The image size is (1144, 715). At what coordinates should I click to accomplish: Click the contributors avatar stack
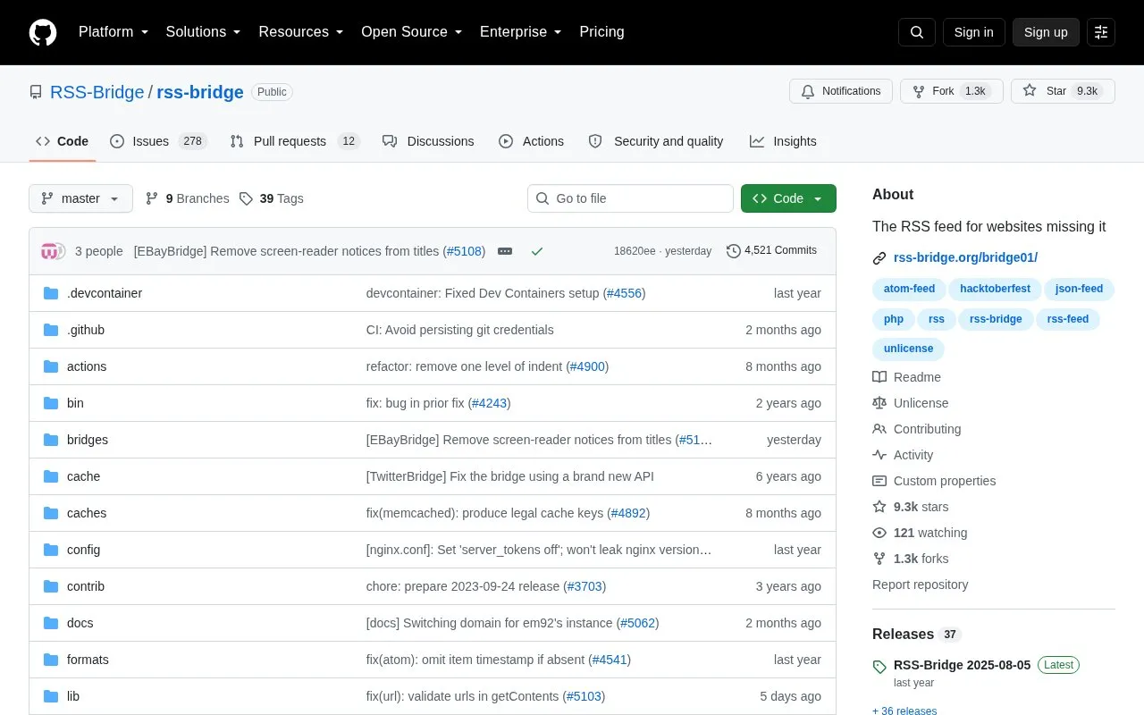pos(54,251)
